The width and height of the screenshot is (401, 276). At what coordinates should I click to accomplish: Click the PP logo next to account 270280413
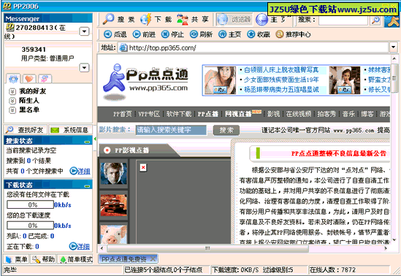[x=10, y=27]
